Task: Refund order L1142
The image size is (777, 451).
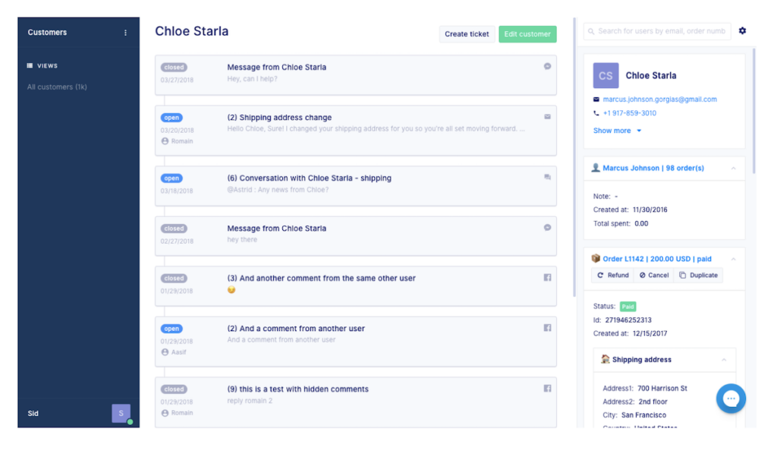Action: [x=613, y=276]
